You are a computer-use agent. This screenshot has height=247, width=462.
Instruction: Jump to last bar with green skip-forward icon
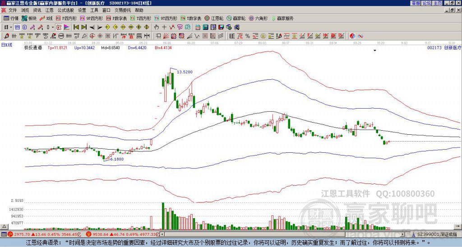click(x=84, y=27)
